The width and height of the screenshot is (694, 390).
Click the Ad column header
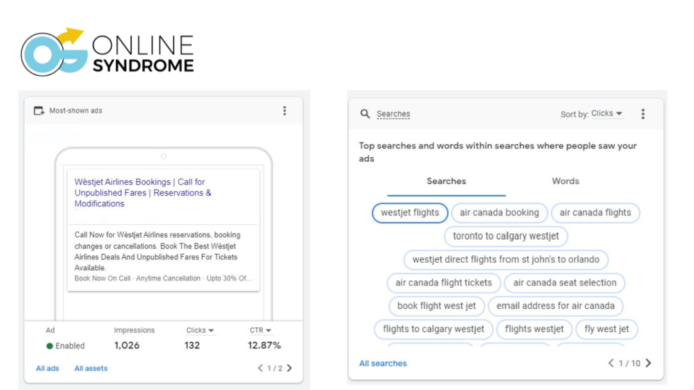click(x=50, y=330)
